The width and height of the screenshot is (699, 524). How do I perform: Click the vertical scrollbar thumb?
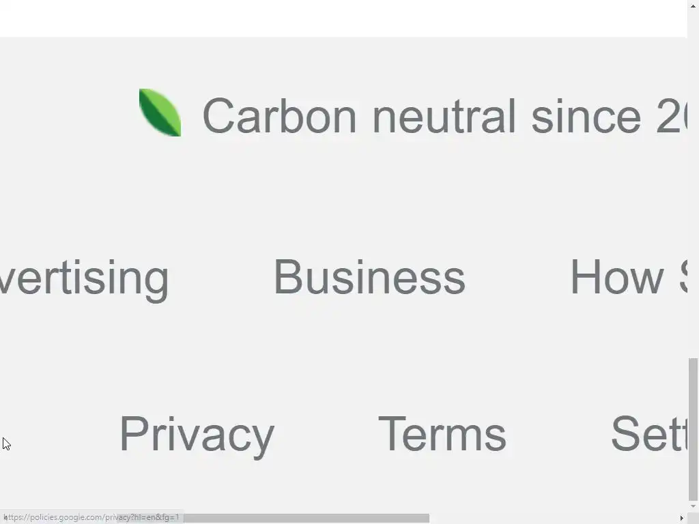(x=693, y=428)
